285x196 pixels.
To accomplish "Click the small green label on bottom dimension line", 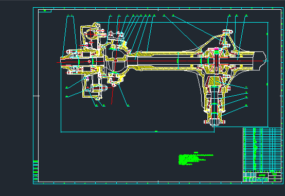I will click(x=156, y=131).
